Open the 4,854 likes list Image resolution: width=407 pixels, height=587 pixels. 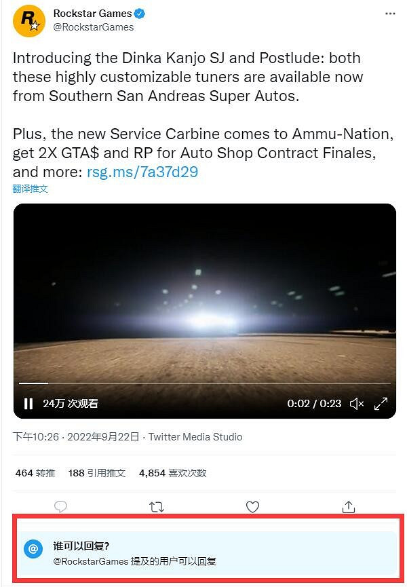(172, 473)
